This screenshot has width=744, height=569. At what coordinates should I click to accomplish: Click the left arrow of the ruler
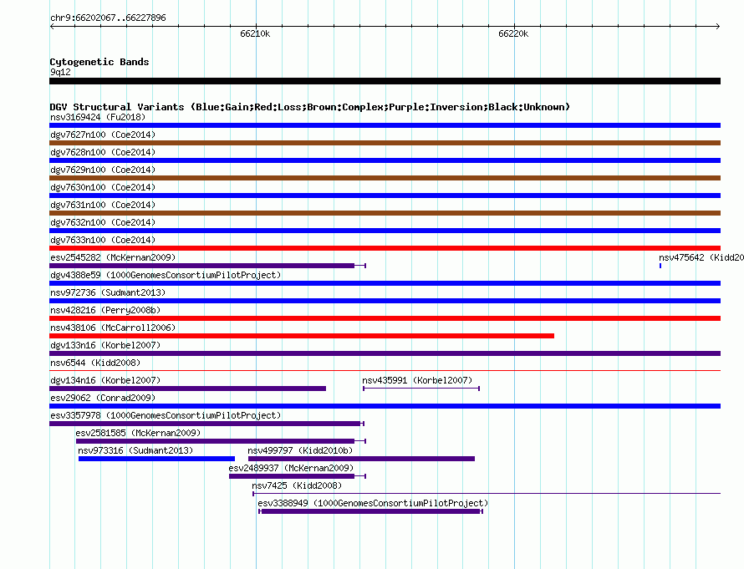52,27
